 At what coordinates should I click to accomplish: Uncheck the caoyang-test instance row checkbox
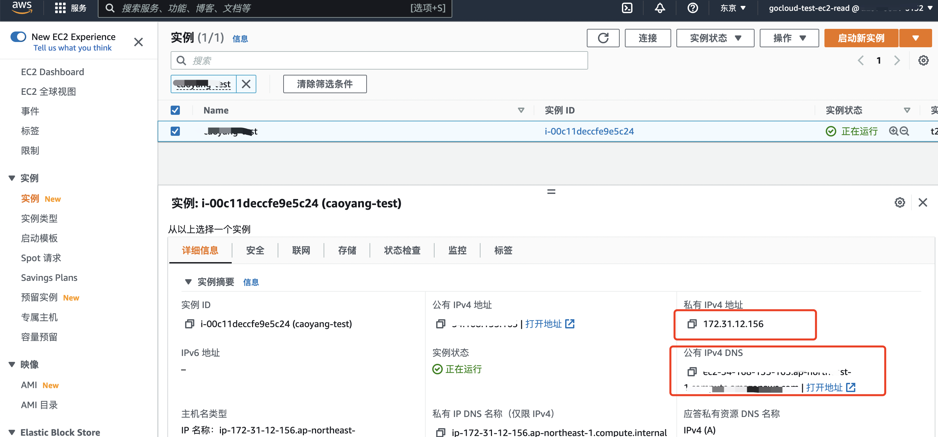pyautogui.click(x=175, y=131)
